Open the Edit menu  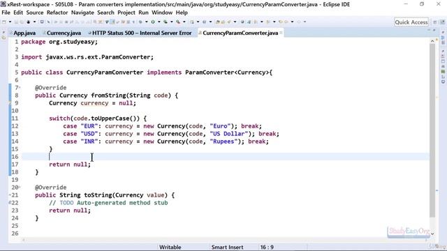(18, 13)
